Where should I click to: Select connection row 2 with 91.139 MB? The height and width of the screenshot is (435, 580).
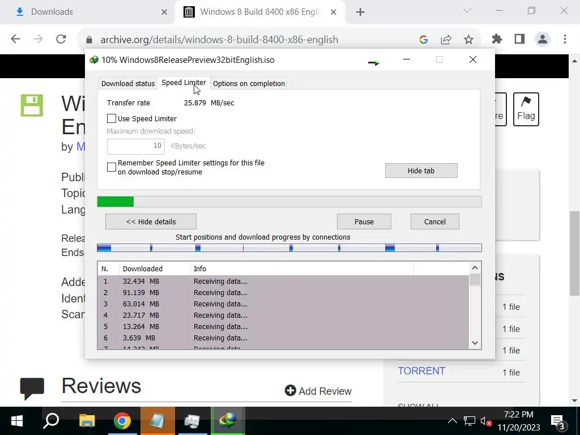coord(283,293)
